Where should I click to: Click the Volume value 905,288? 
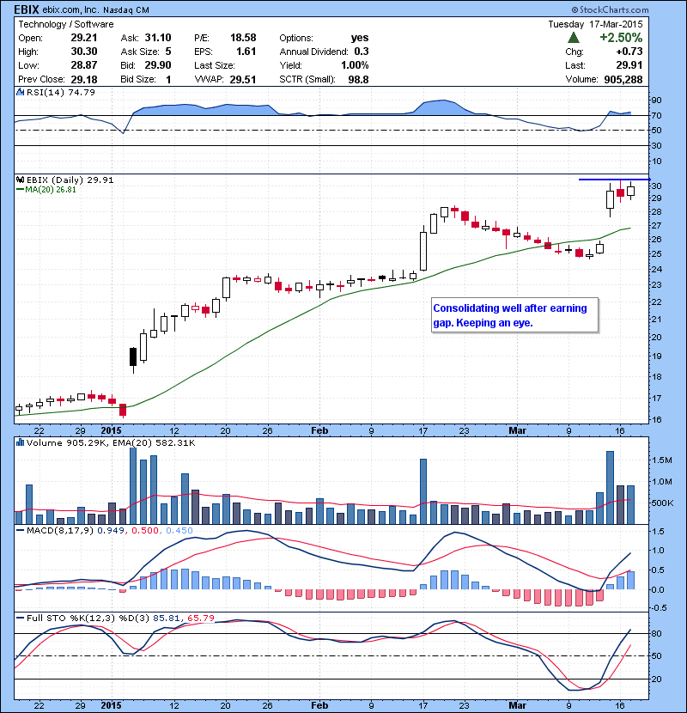tap(623, 79)
